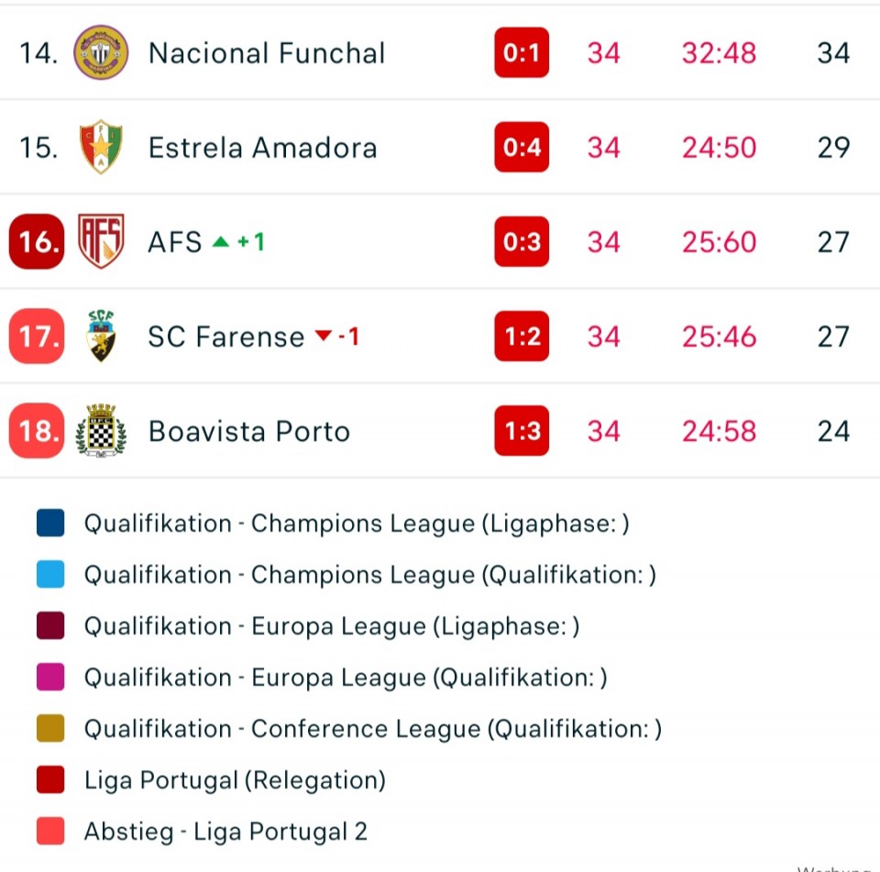Tap the 18. position badge
The height and width of the screenshot is (872, 880).
click(x=37, y=430)
